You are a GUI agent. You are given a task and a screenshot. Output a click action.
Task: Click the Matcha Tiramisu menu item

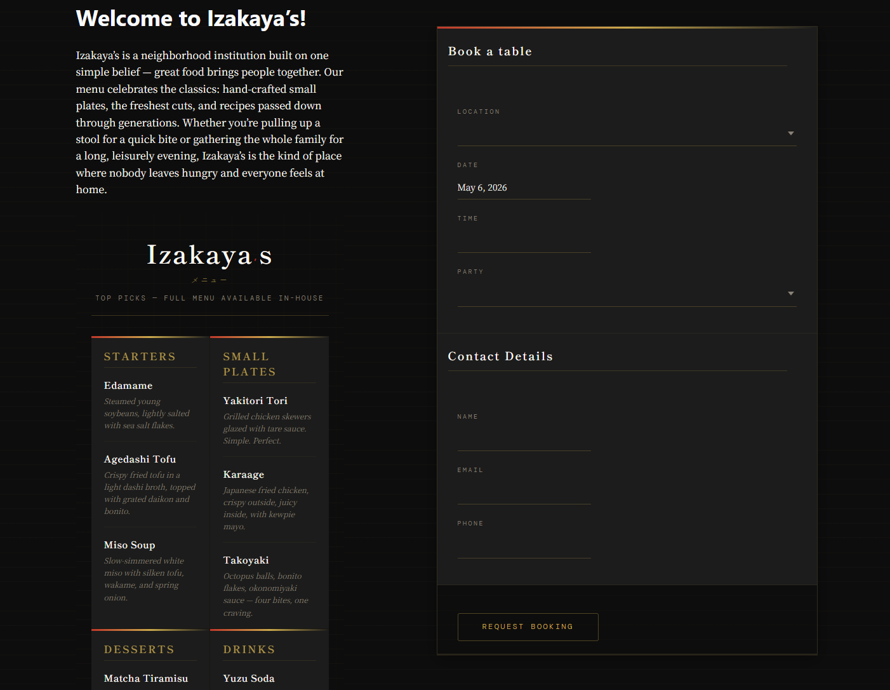(x=146, y=679)
